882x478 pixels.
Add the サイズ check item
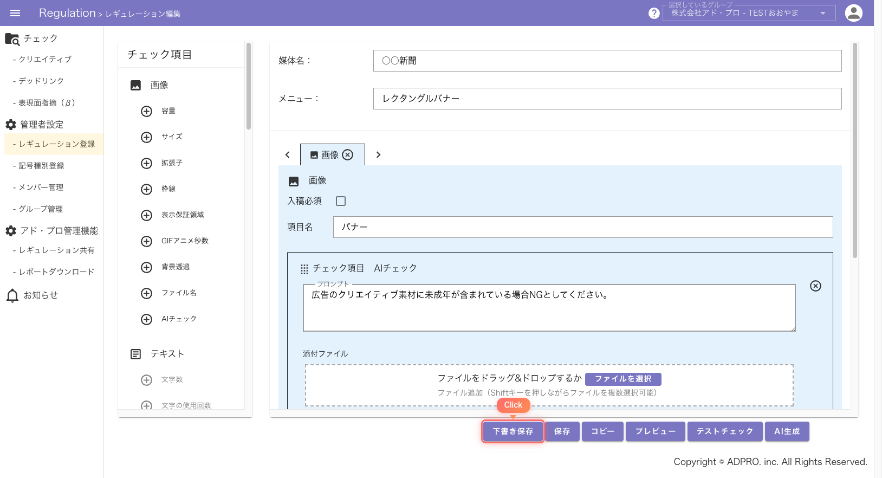[146, 137]
